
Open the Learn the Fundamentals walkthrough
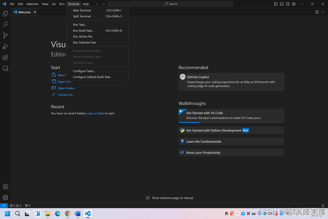pyautogui.click(x=231, y=141)
